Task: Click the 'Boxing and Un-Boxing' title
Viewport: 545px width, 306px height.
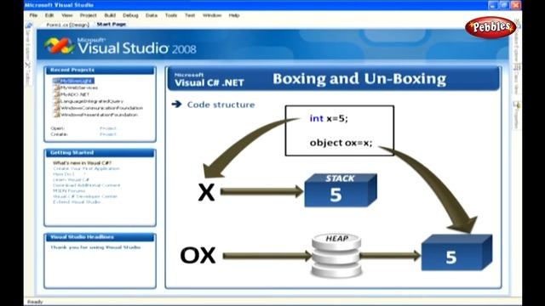Action: pyautogui.click(x=359, y=79)
